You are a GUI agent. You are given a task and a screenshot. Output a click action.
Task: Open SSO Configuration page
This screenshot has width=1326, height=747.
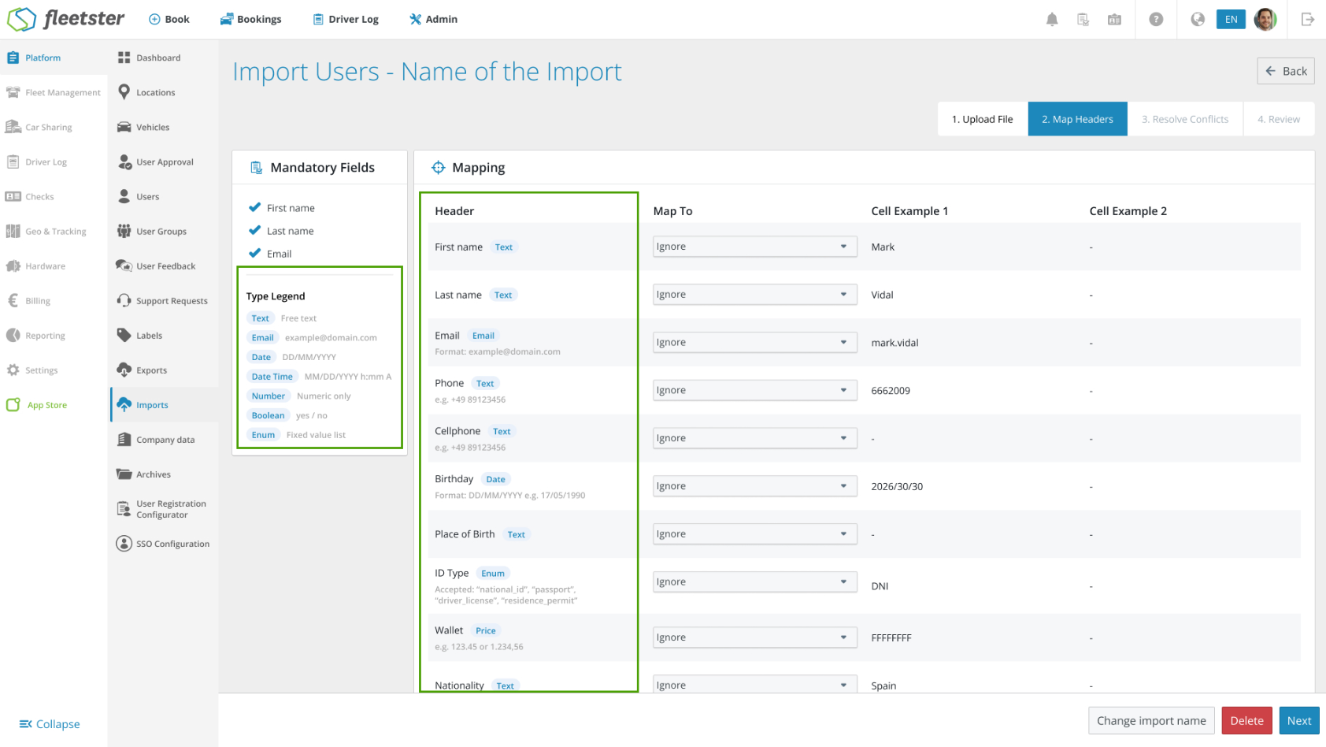pos(163,544)
